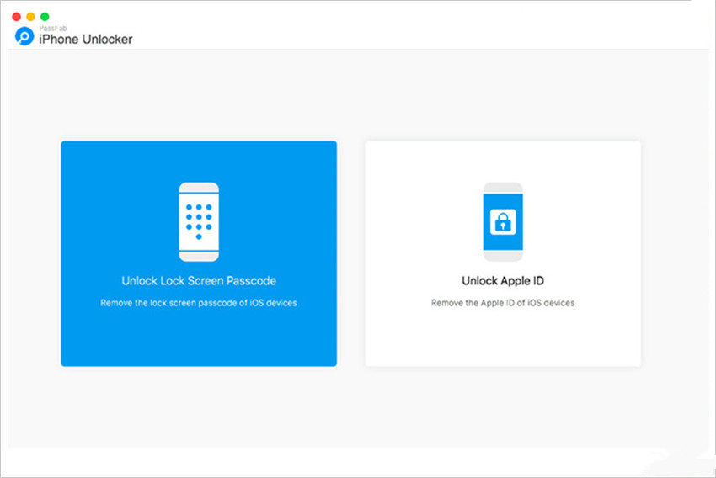Click "Remove the lock screen passcode of iOS devices"

click(199, 303)
